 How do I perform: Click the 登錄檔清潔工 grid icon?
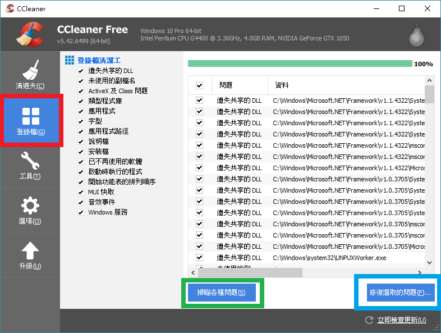(70, 60)
